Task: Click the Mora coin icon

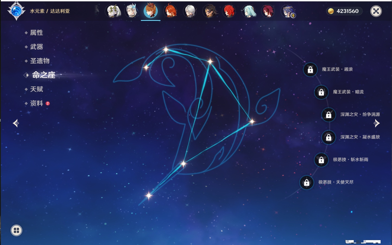Action: [x=331, y=11]
